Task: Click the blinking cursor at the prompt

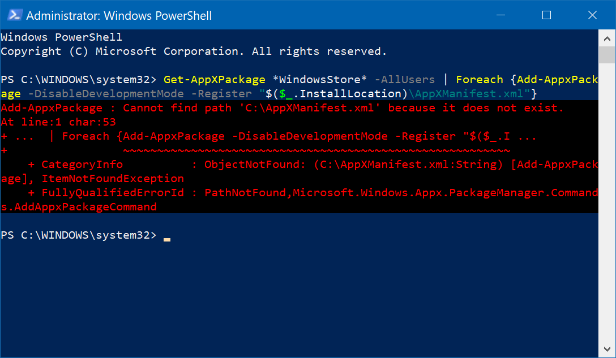Action: pyautogui.click(x=166, y=238)
